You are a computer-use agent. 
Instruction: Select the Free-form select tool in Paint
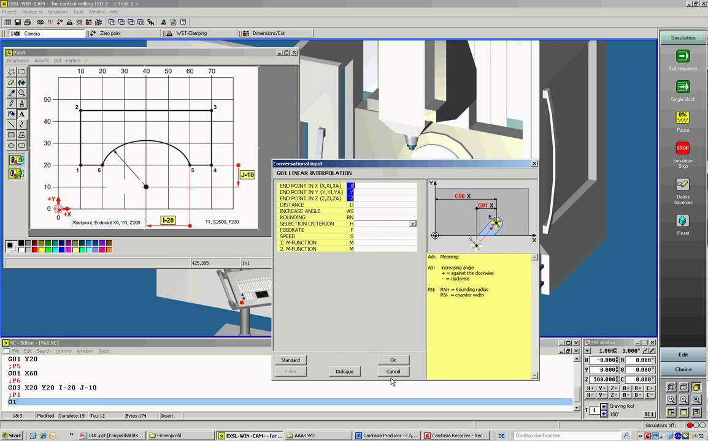(x=11, y=72)
